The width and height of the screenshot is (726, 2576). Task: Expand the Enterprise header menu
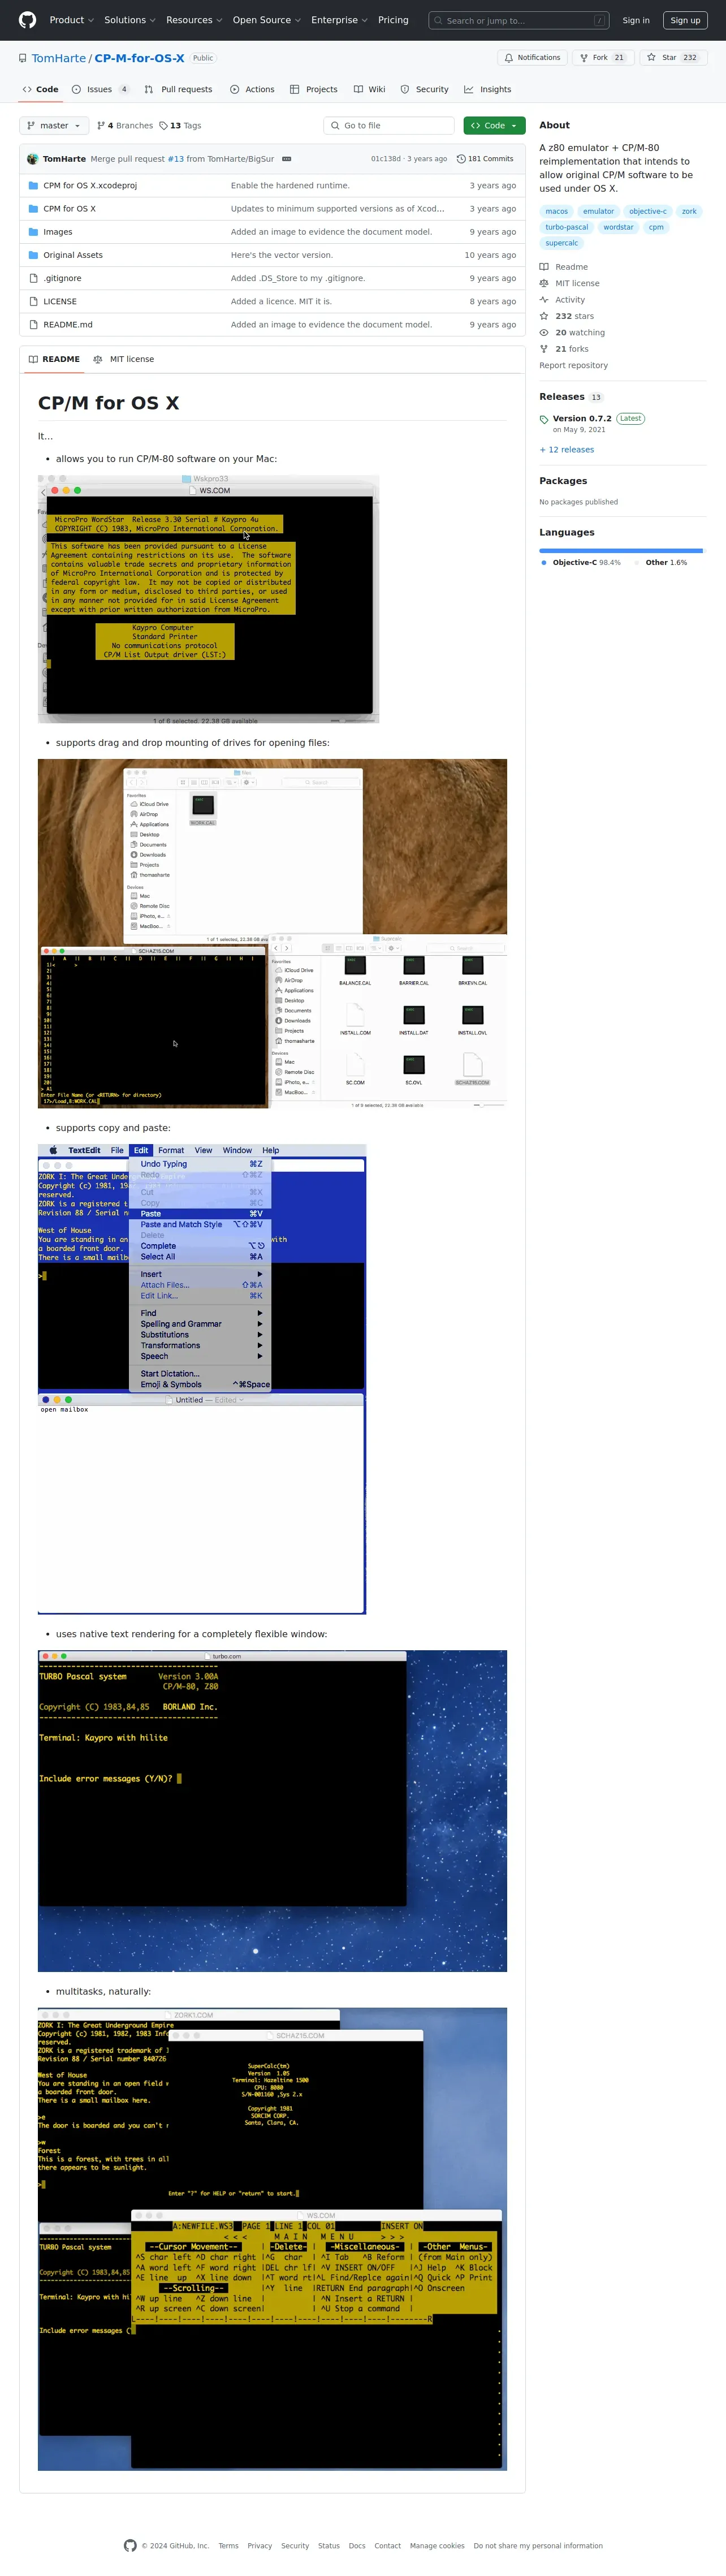(x=339, y=20)
